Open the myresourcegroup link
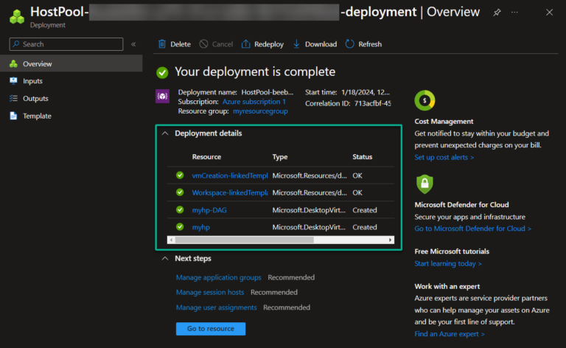 tap(259, 111)
